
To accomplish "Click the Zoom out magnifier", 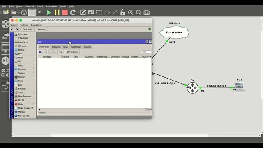I will (138, 12).
